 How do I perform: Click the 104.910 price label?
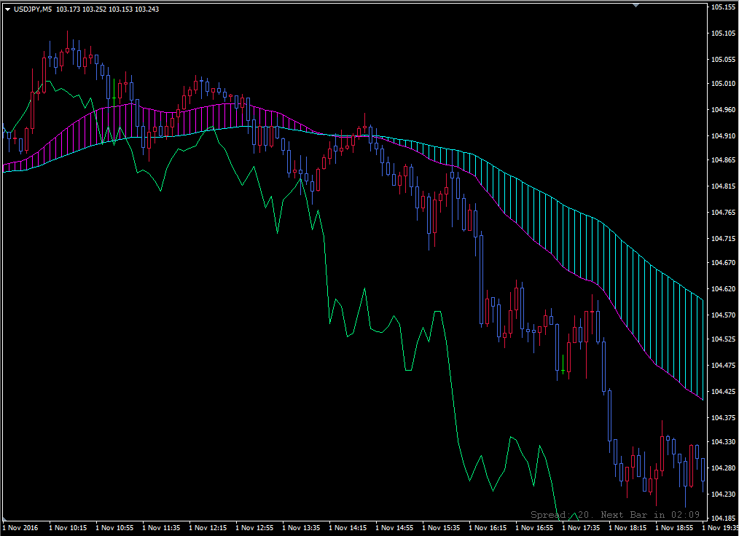724,135
